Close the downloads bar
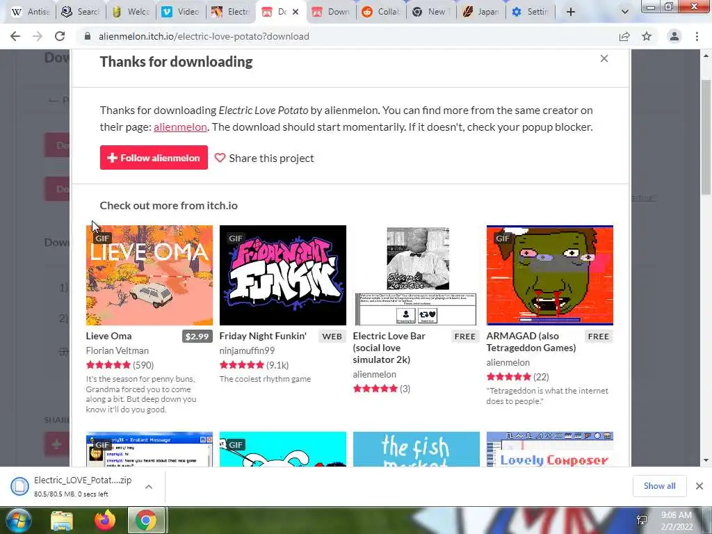 coord(699,486)
